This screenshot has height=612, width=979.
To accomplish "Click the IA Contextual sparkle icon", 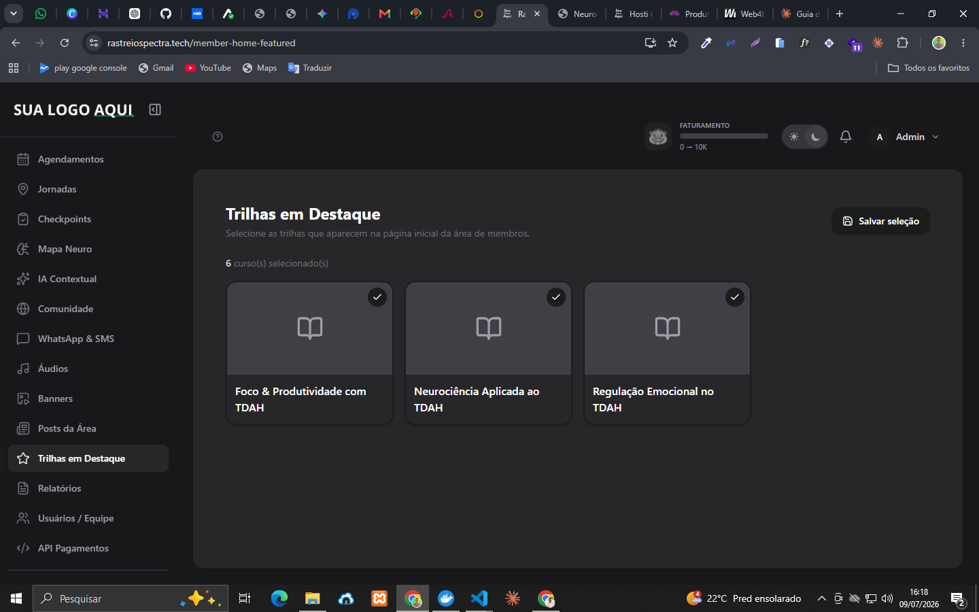I will 23,279.
